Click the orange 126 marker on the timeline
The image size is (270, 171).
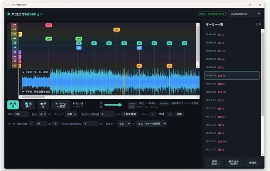click(117, 30)
